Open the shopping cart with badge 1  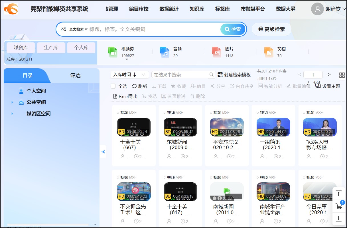[339, 206]
